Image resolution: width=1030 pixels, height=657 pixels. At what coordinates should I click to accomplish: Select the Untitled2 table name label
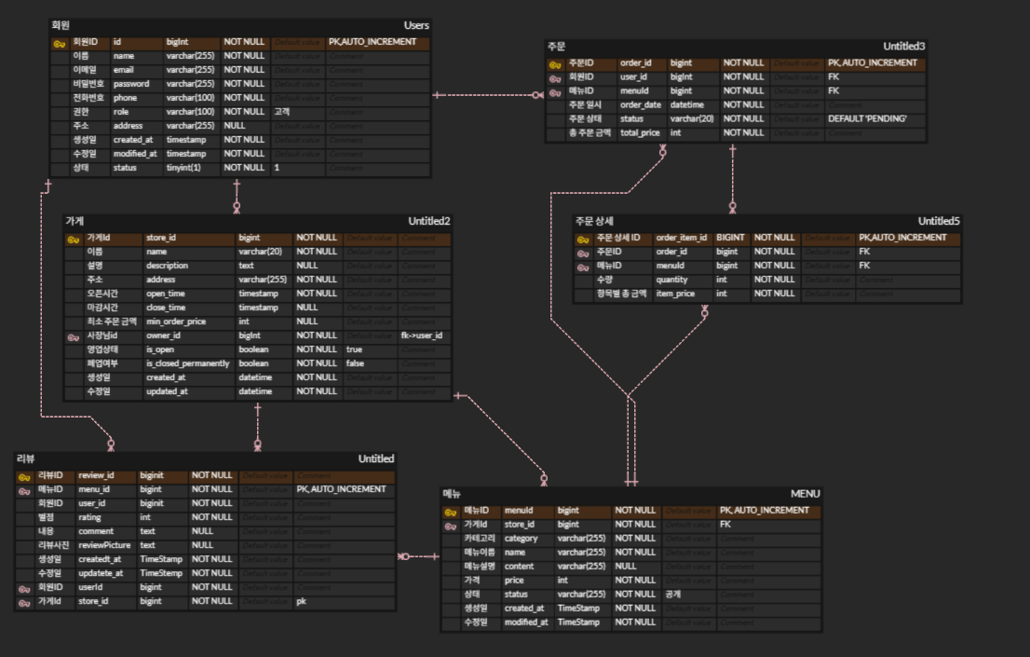429,221
